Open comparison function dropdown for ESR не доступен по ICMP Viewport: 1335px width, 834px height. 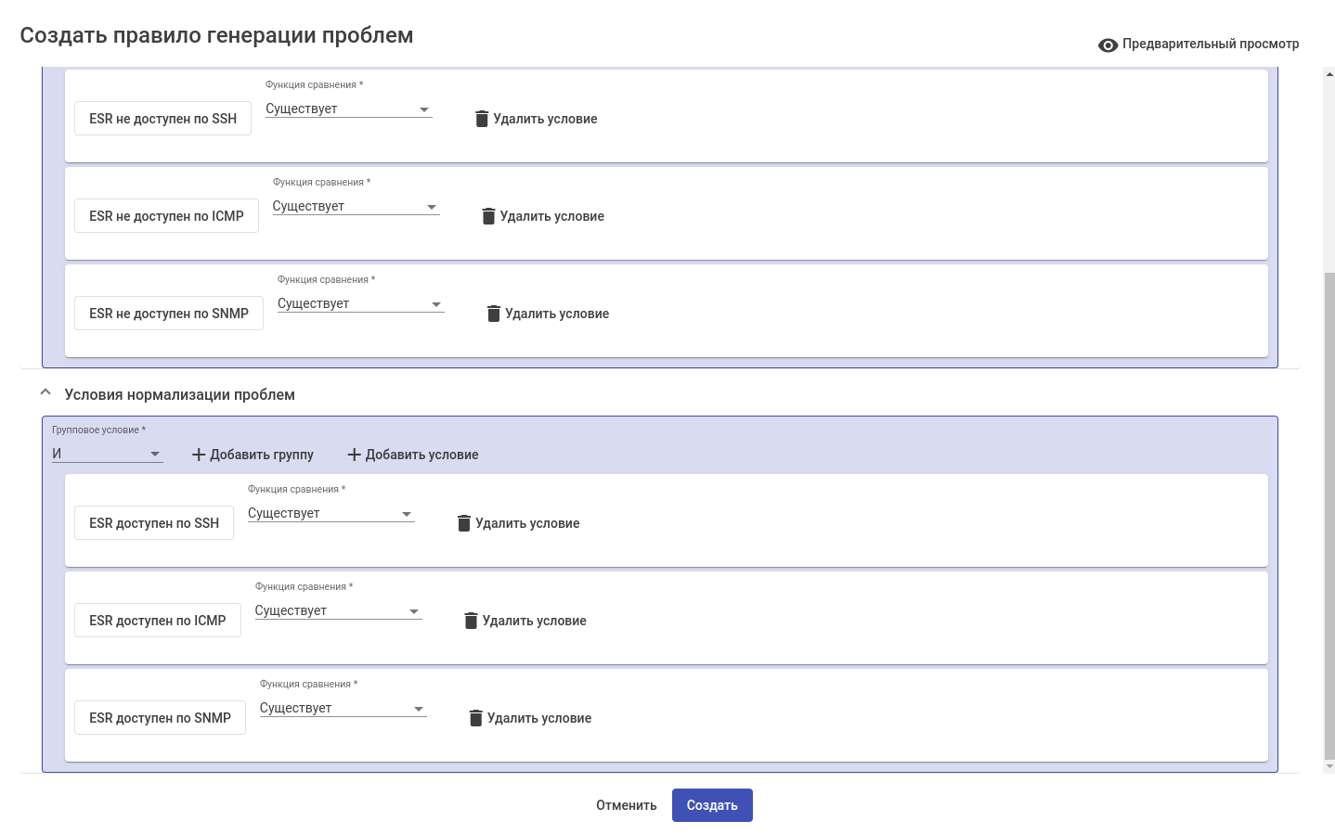[356, 207]
